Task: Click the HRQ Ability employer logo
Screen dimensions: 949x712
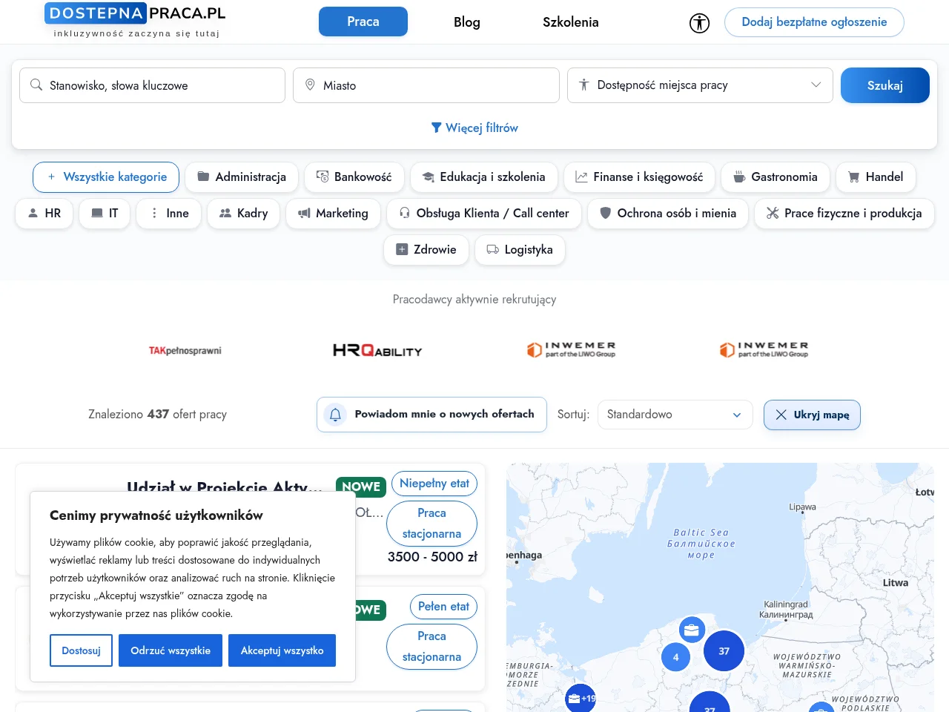Action: pos(377,351)
